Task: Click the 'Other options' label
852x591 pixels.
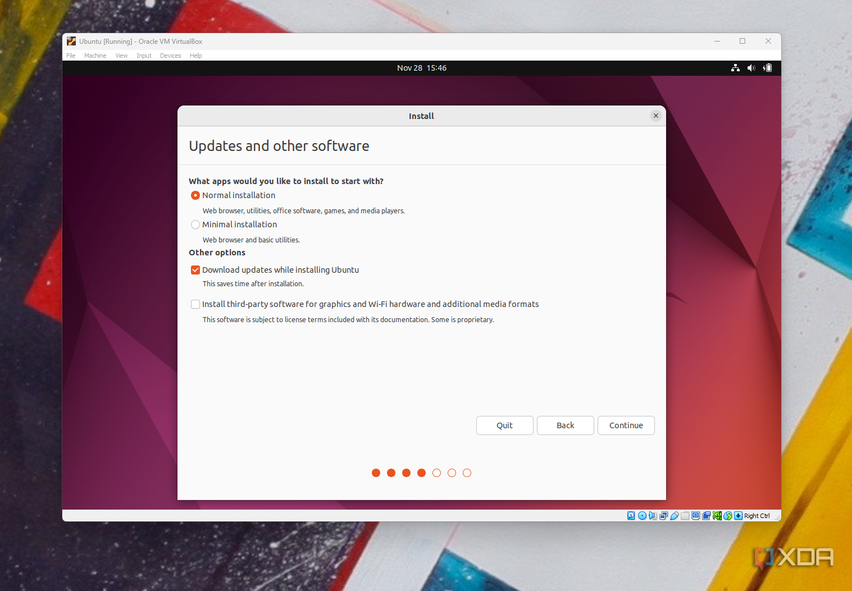Action: click(217, 253)
